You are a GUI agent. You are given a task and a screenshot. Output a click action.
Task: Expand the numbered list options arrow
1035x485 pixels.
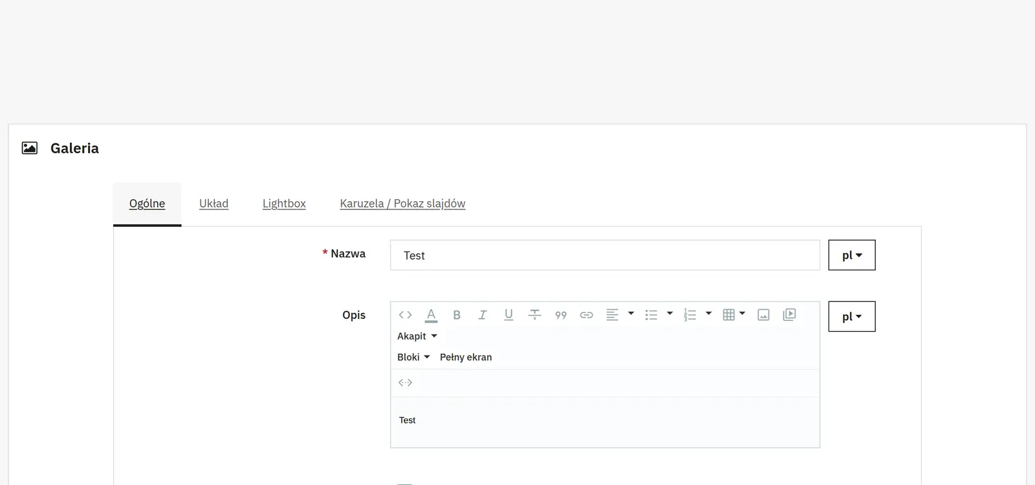click(x=708, y=314)
